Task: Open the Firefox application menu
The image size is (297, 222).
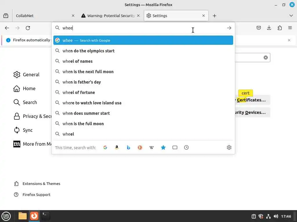Action: tap(290, 28)
